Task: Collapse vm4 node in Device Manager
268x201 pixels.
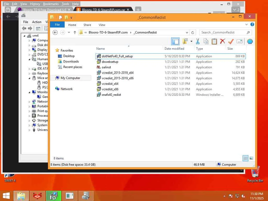Action: 24,36
